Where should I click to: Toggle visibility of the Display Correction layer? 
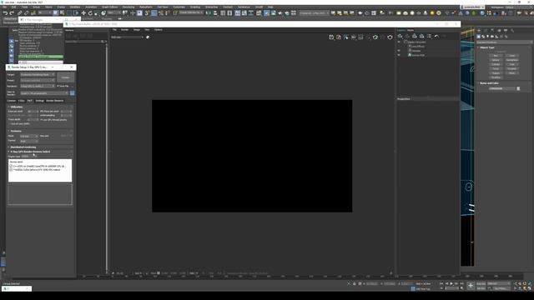click(399, 42)
